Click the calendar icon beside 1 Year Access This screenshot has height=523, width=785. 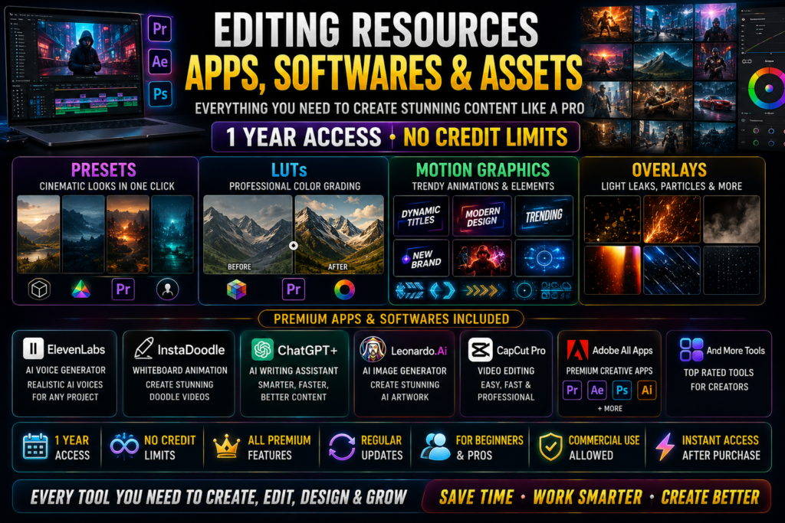35,446
